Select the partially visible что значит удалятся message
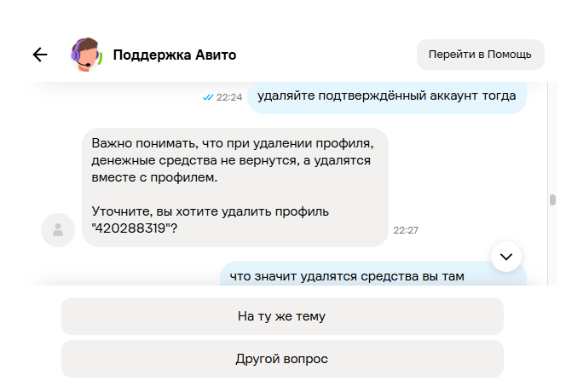 coord(373,274)
